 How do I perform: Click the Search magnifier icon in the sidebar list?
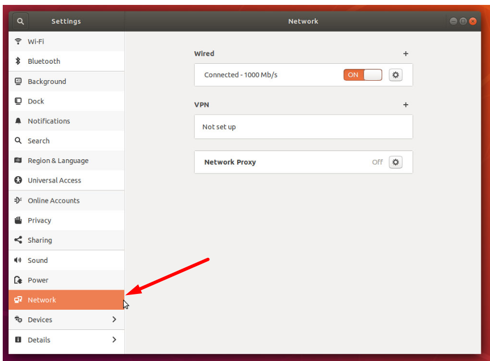click(x=18, y=141)
